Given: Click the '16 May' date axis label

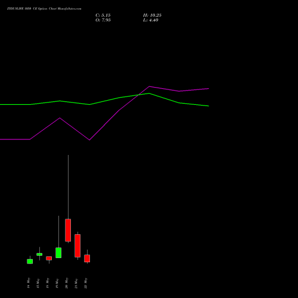Looking at the screenshot, I should [x=48, y=283].
